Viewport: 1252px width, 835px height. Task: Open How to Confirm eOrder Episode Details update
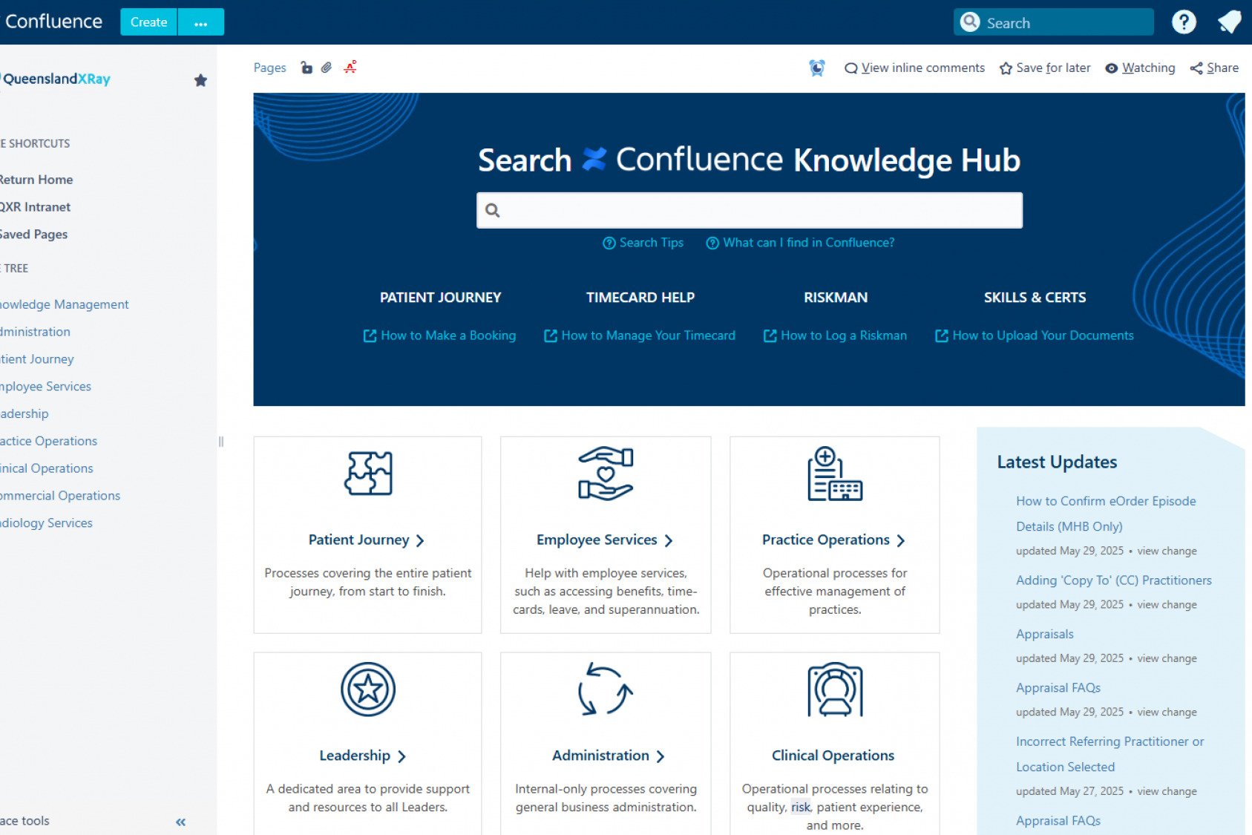(x=1106, y=514)
